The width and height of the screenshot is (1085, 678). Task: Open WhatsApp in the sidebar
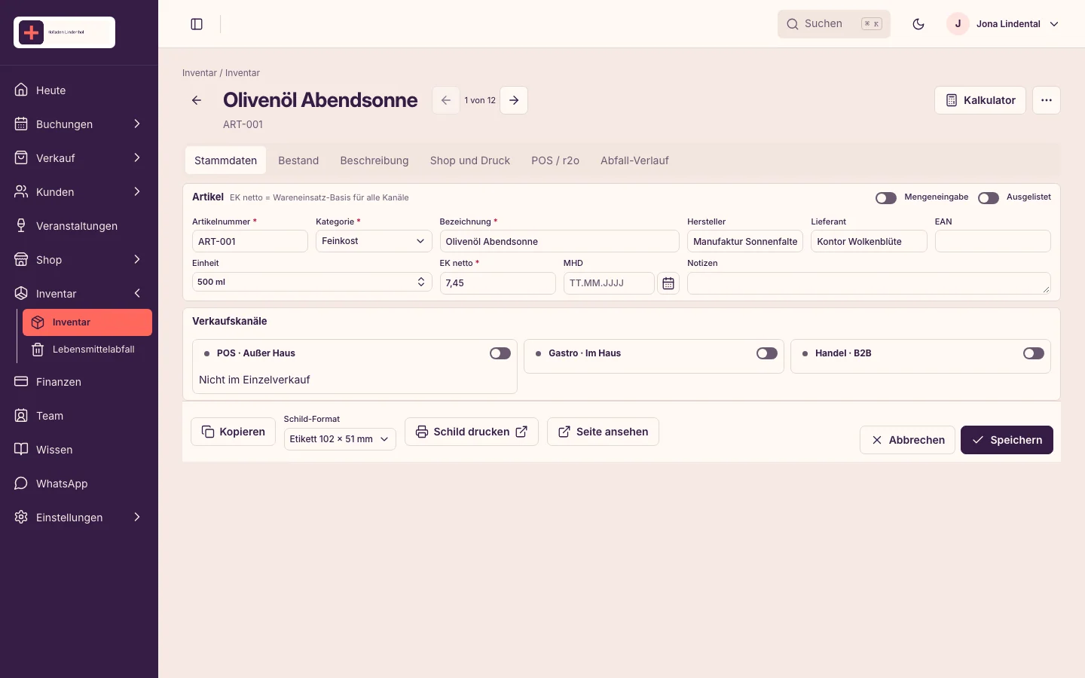pos(79,484)
